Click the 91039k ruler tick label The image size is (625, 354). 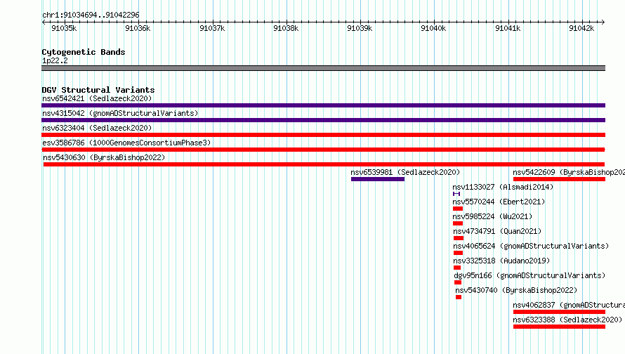360,28
